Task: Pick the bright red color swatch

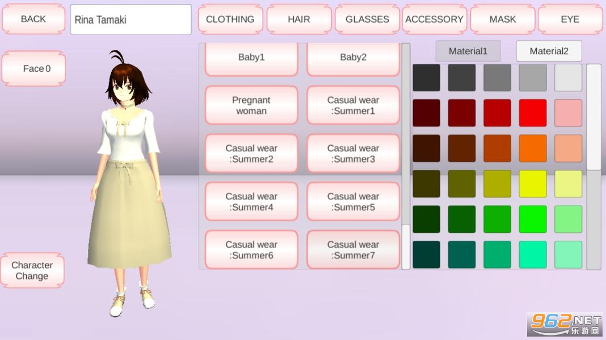Action: pos(533,113)
